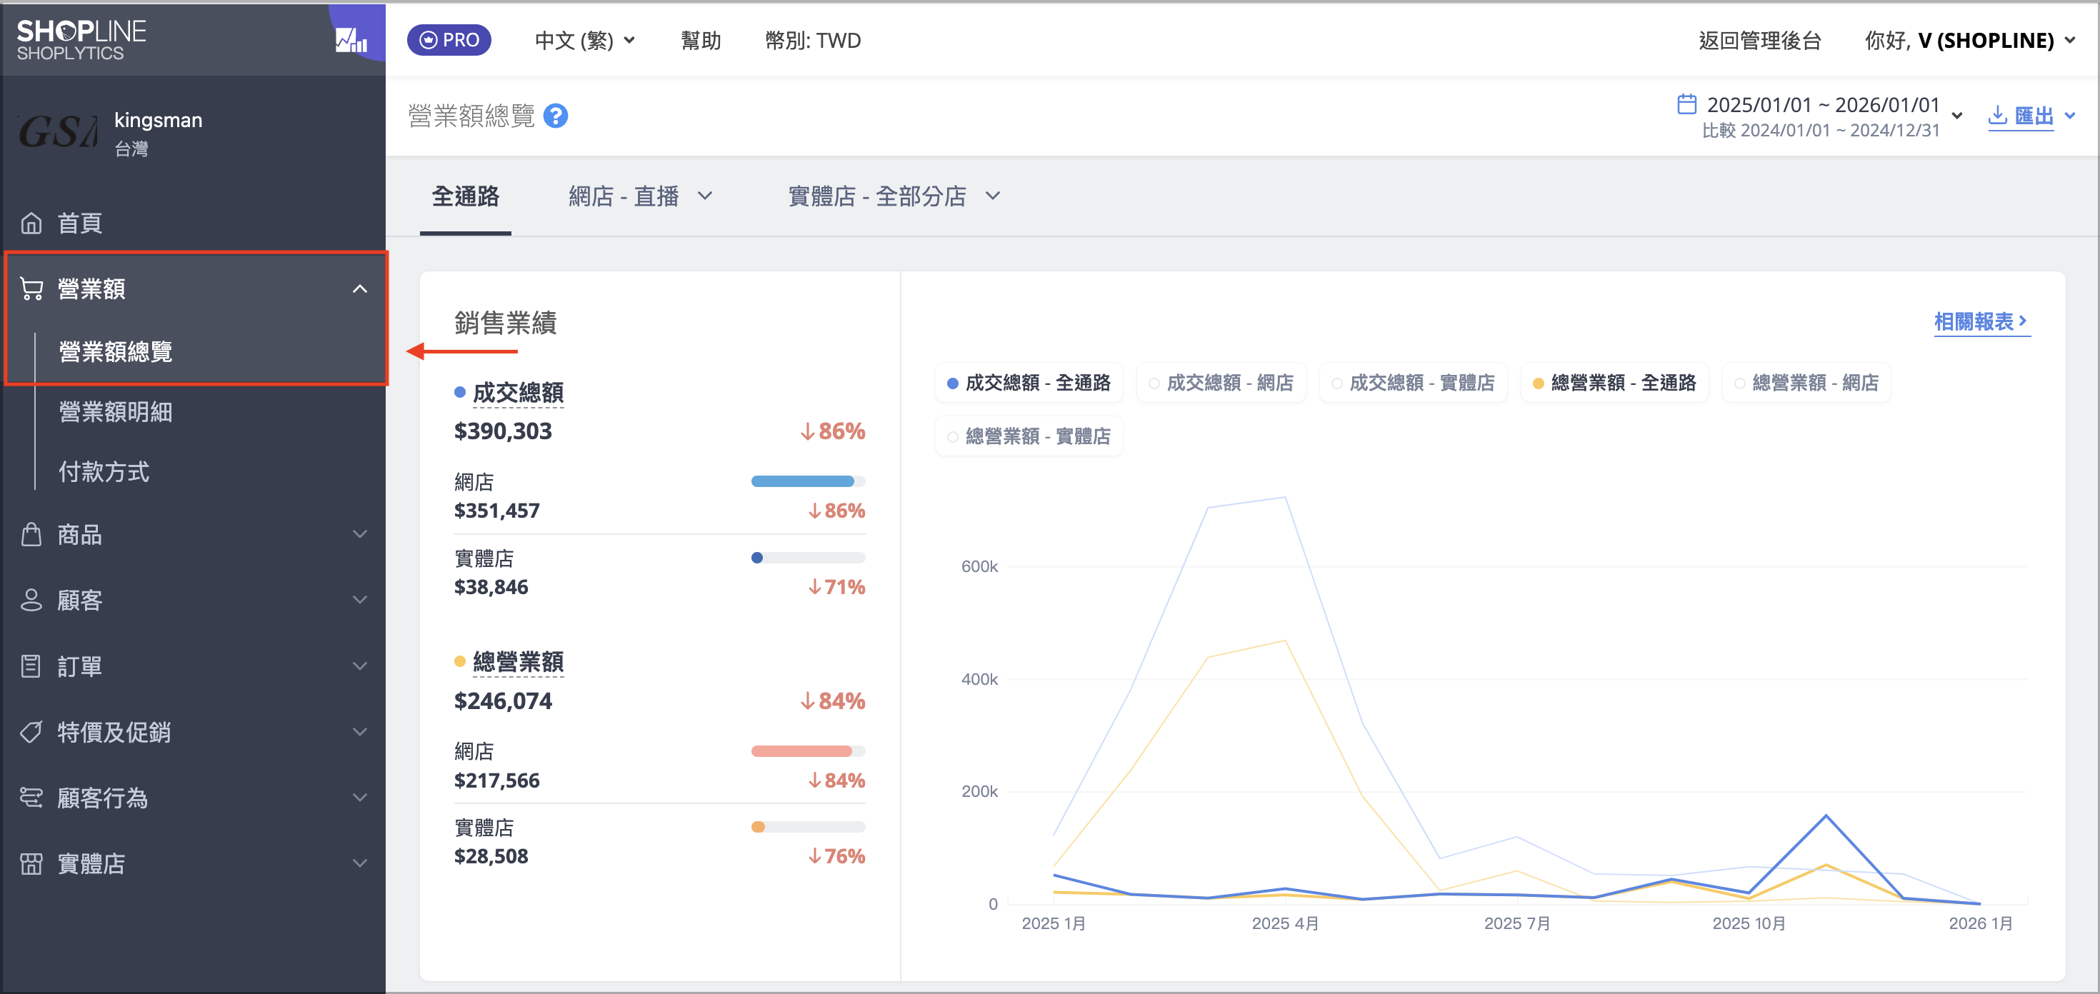Click the $351,457 網店 value
Viewport: 2100px width, 994px height.
click(496, 510)
